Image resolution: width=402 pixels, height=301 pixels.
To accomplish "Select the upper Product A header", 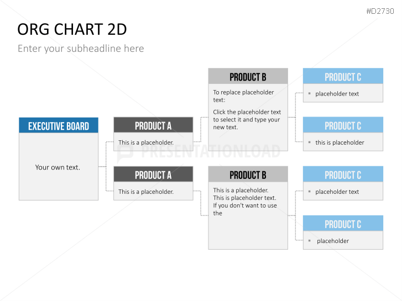I will coord(153,125).
